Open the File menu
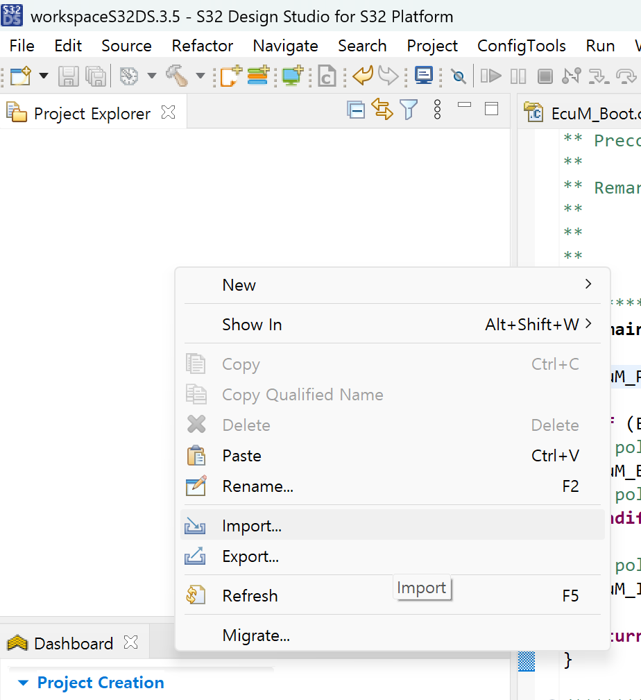 (x=22, y=46)
